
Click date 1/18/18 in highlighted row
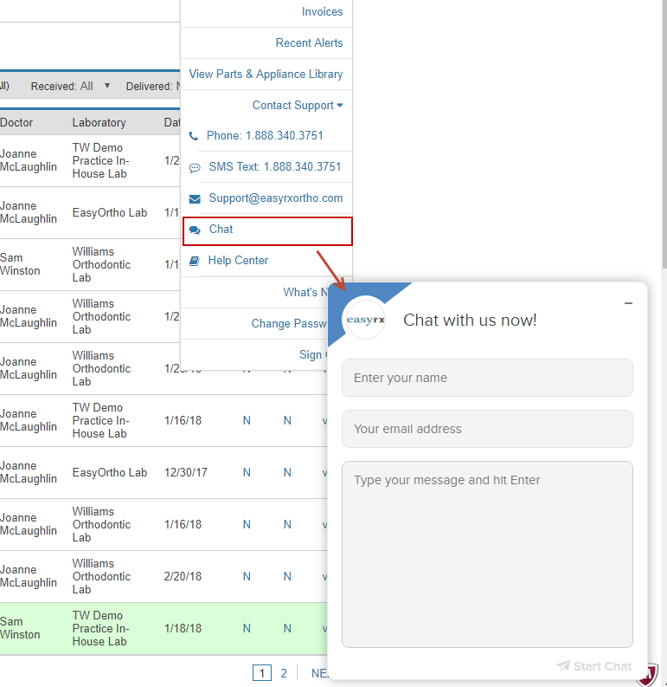183,628
